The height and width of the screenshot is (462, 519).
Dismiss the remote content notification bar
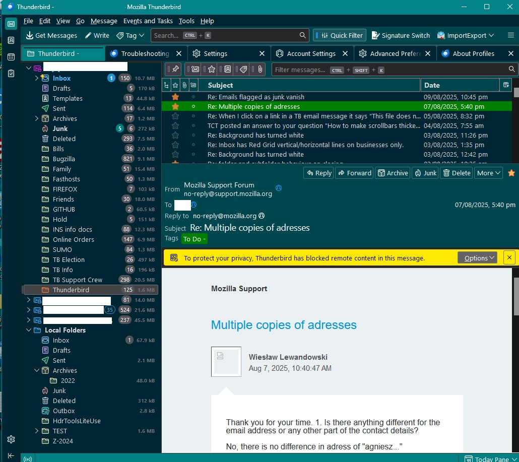pyautogui.click(x=509, y=257)
